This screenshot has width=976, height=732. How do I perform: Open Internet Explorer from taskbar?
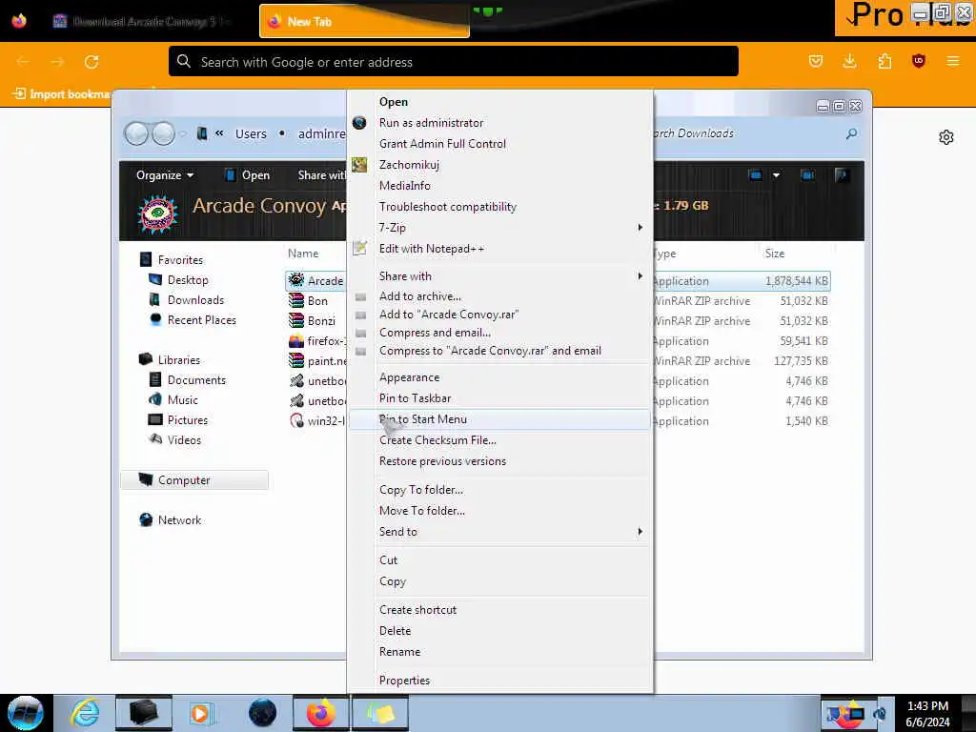85,713
